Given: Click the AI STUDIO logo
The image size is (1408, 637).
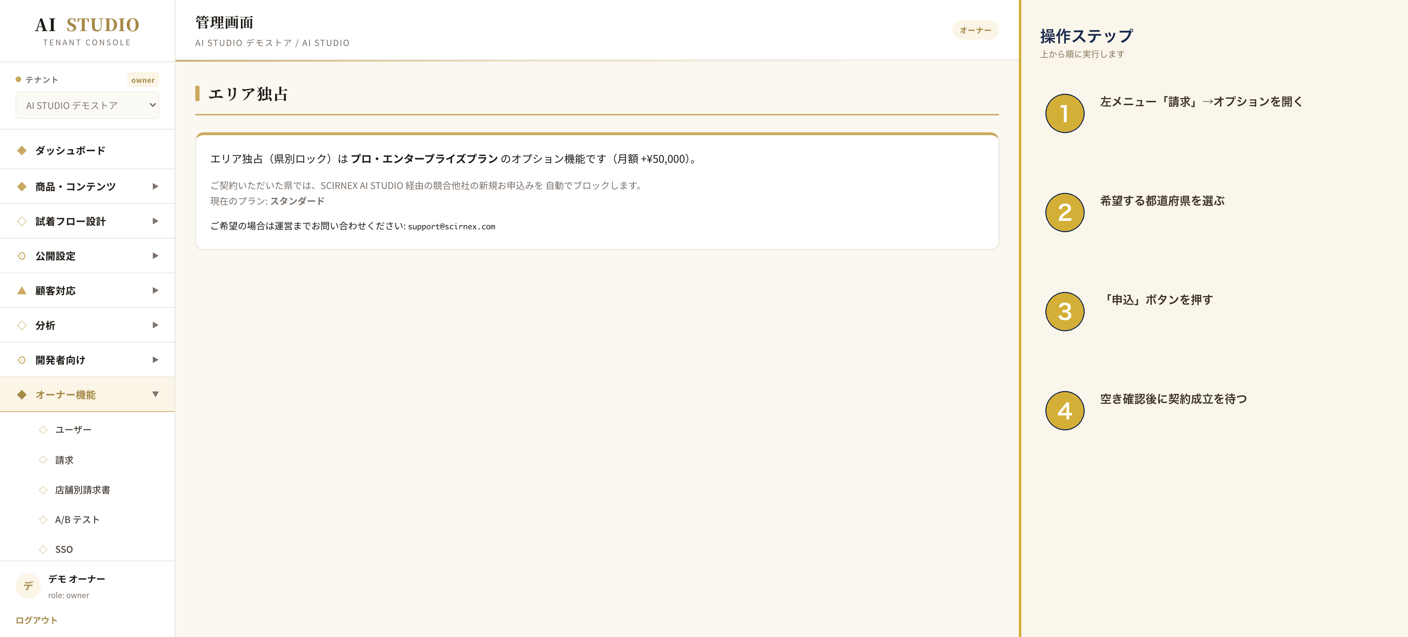Looking at the screenshot, I should coord(87,25).
